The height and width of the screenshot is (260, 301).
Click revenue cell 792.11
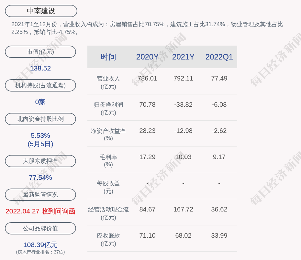click(x=183, y=78)
